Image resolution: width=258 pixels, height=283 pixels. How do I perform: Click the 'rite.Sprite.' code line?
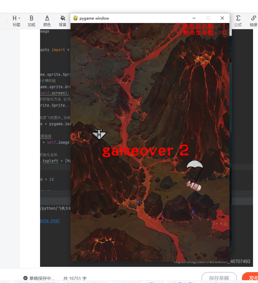click(x=55, y=105)
